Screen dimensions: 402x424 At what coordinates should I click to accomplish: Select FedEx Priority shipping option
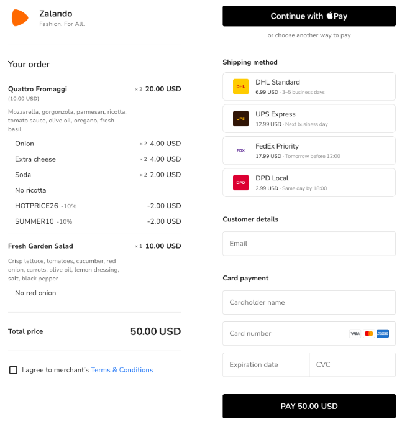(x=309, y=150)
